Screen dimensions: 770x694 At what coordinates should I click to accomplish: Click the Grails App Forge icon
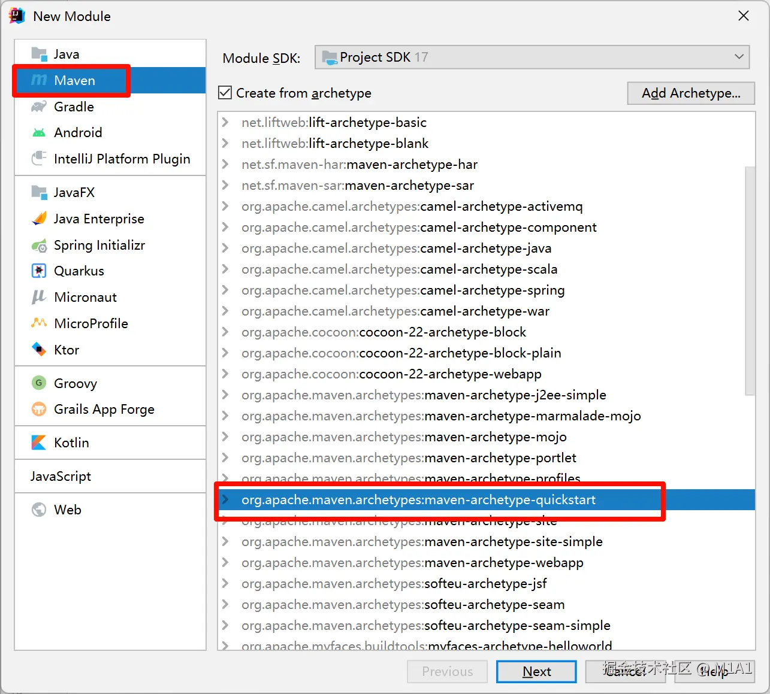point(39,409)
